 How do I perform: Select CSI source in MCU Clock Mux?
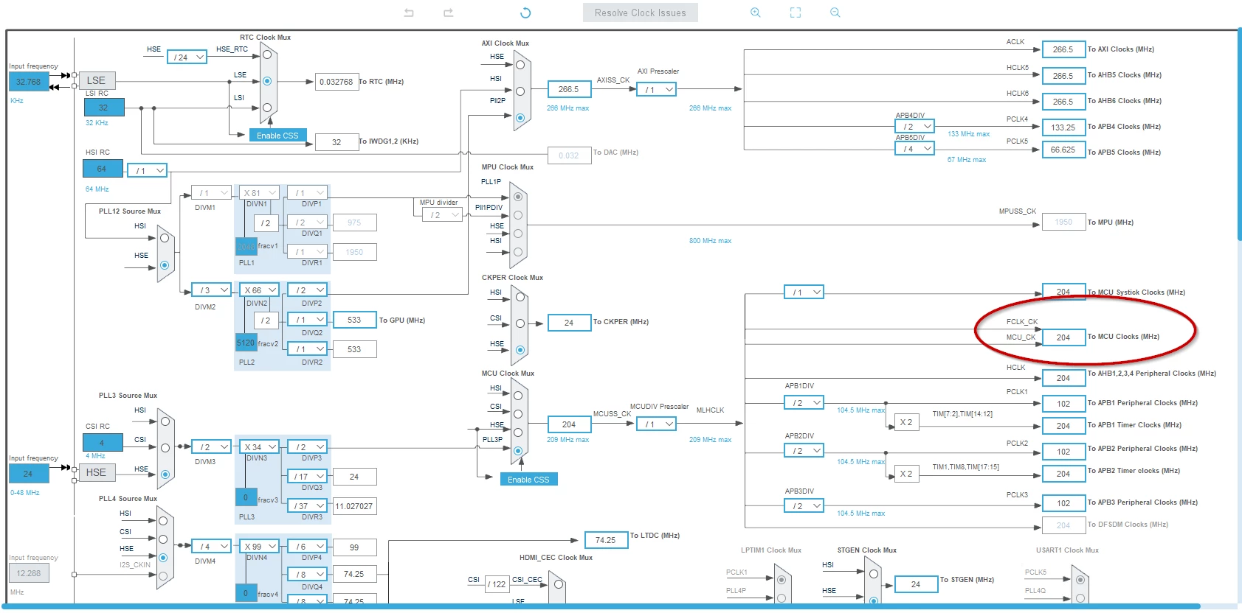click(518, 414)
